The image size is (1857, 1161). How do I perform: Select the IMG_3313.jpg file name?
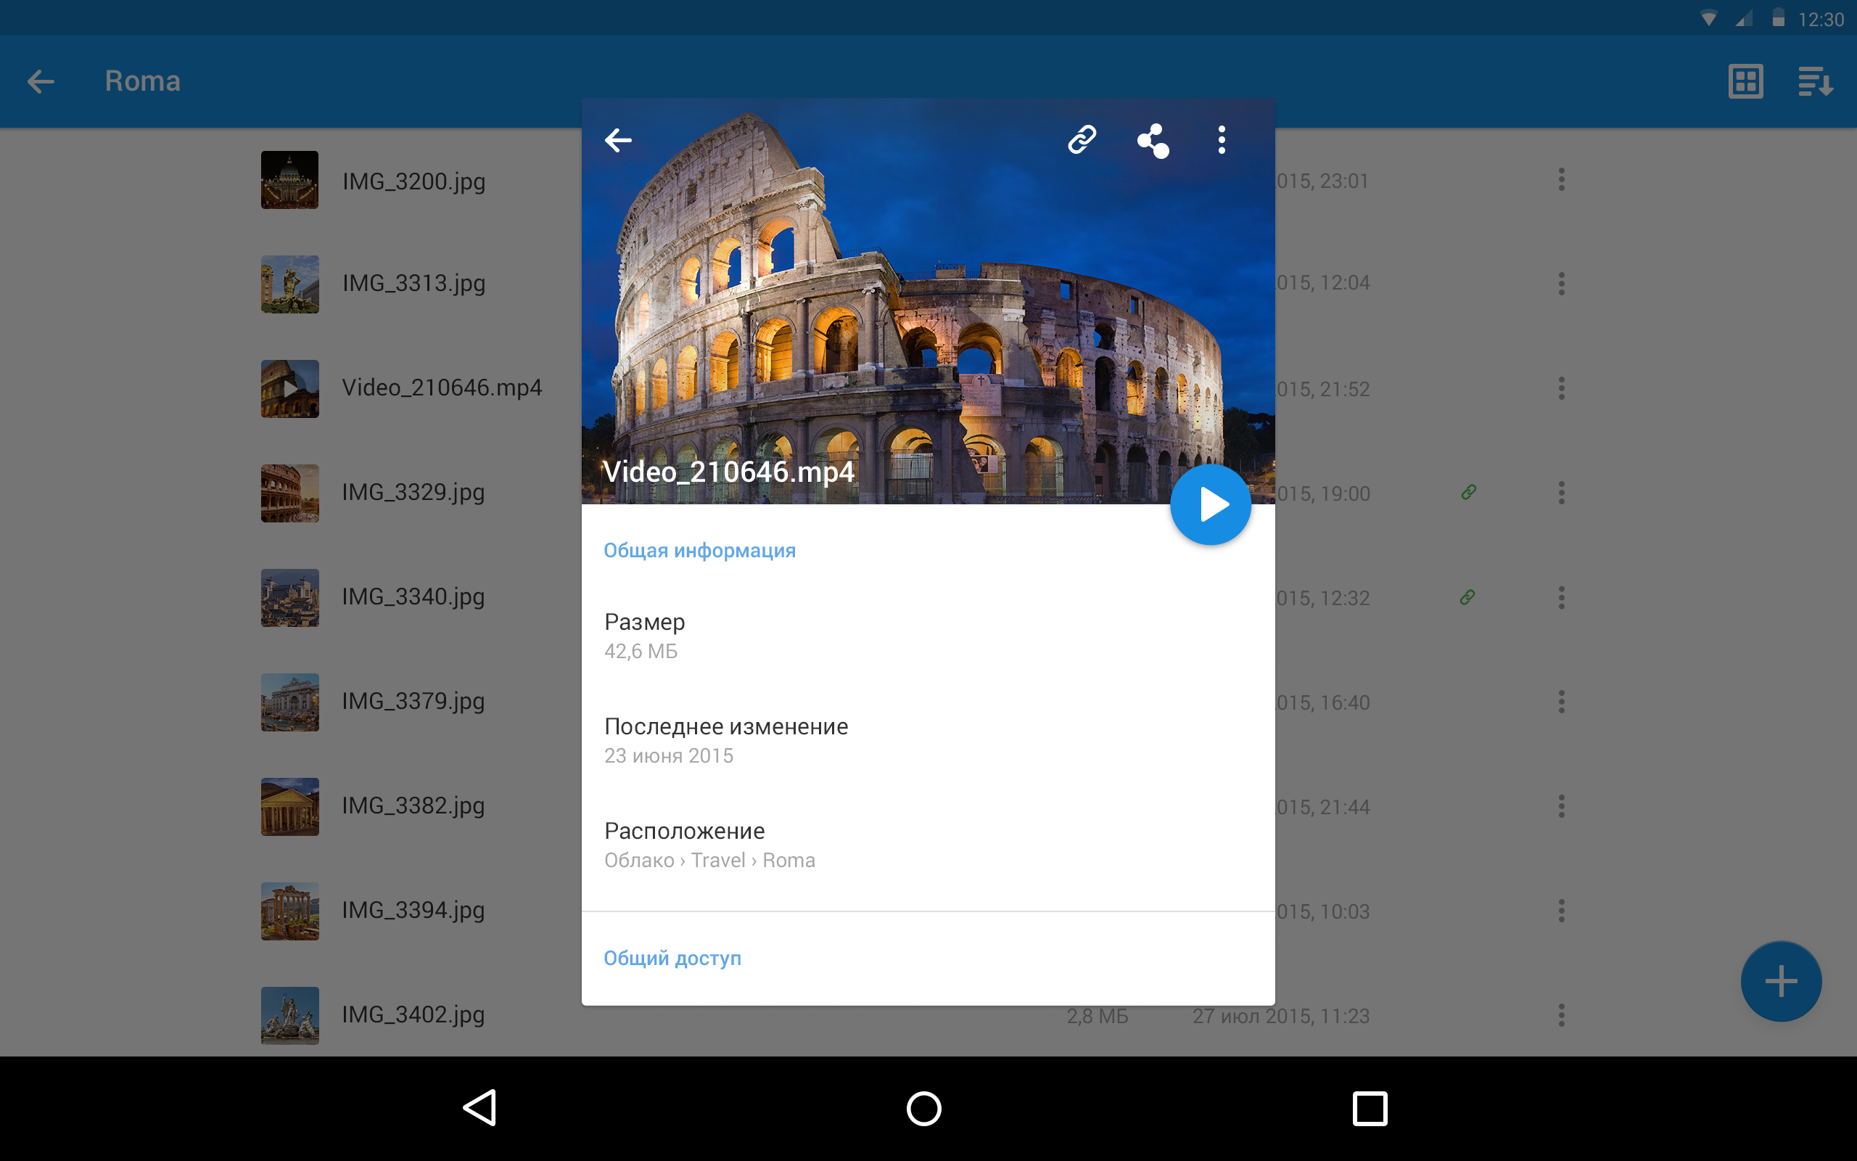(x=413, y=283)
